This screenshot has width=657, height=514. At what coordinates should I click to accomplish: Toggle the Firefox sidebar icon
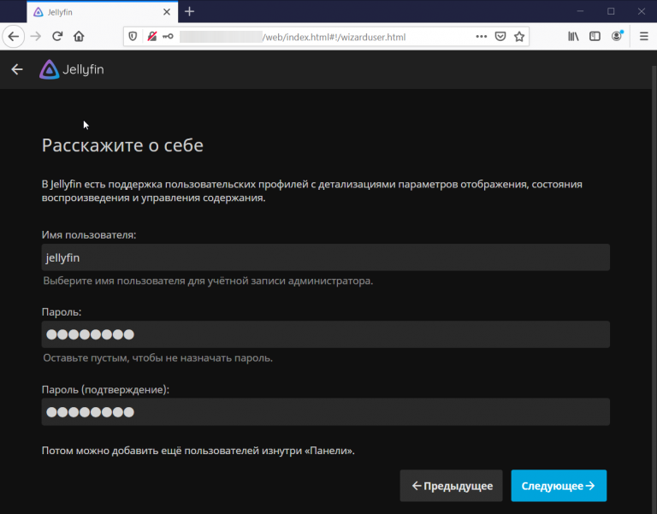[x=595, y=37]
